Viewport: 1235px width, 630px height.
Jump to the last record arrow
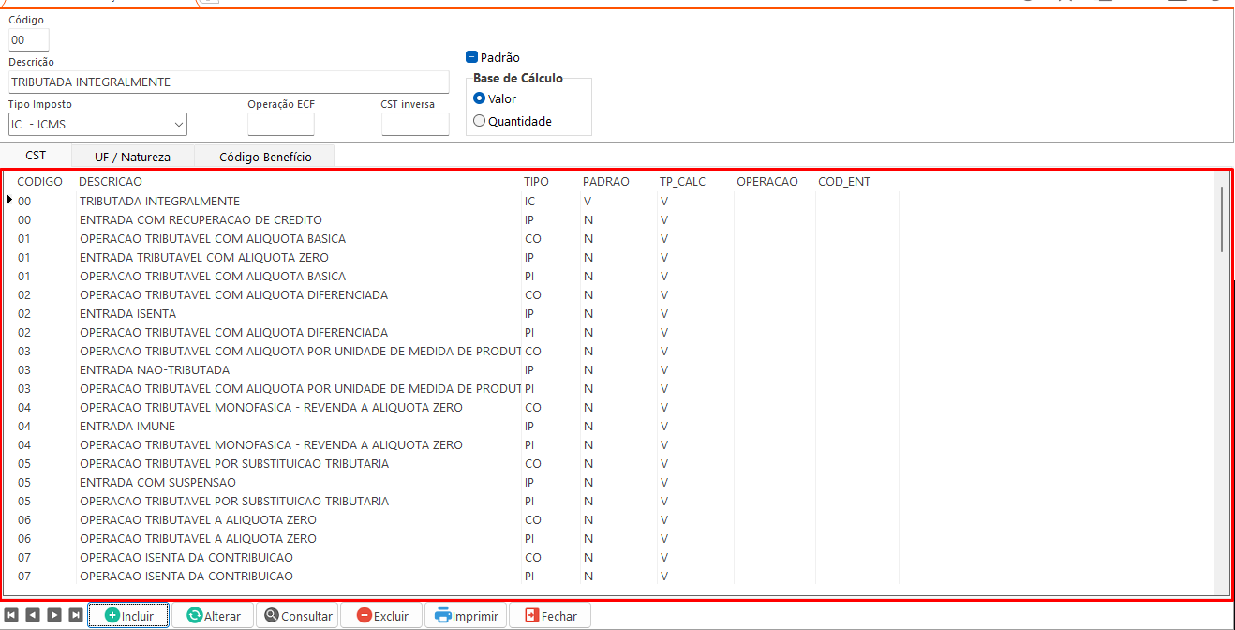point(76,615)
